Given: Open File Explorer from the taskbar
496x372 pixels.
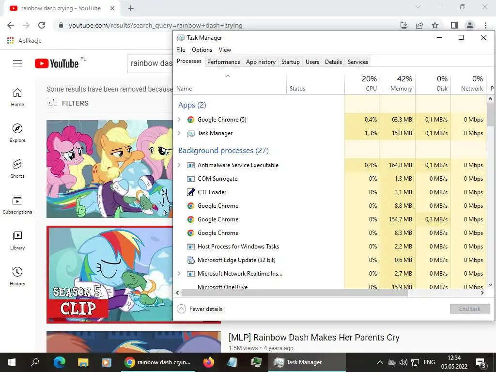Looking at the screenshot, I should (83, 362).
